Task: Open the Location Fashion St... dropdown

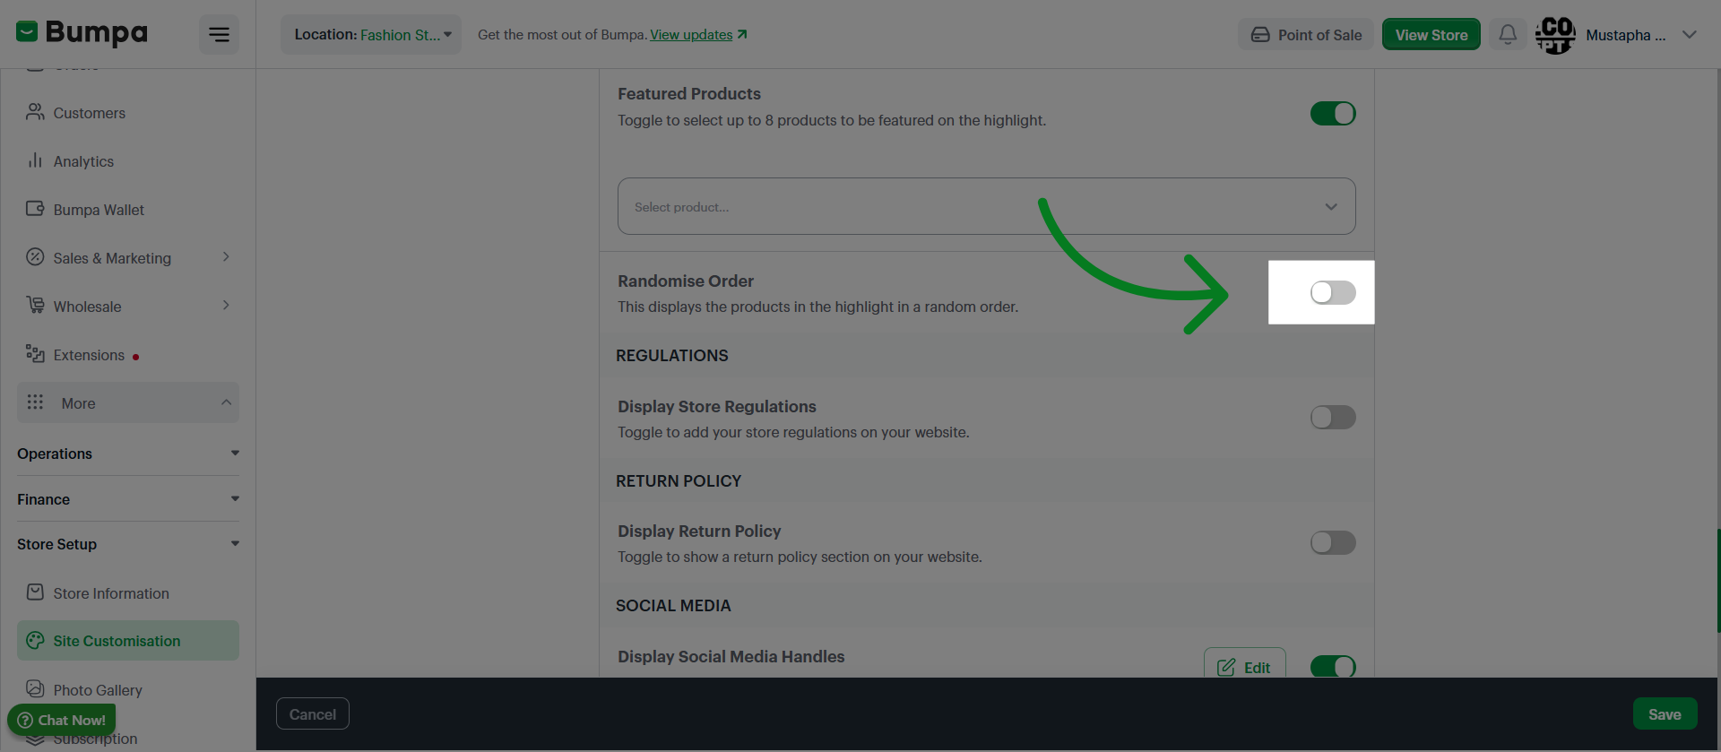Action: click(x=371, y=35)
